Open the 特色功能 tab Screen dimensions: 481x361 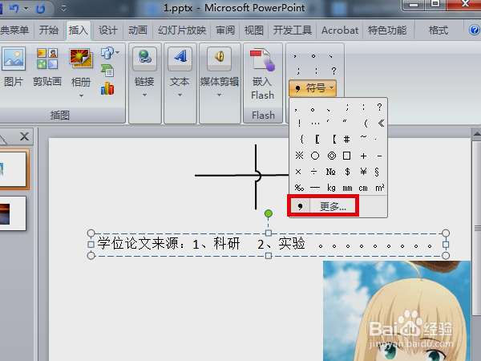(387, 30)
